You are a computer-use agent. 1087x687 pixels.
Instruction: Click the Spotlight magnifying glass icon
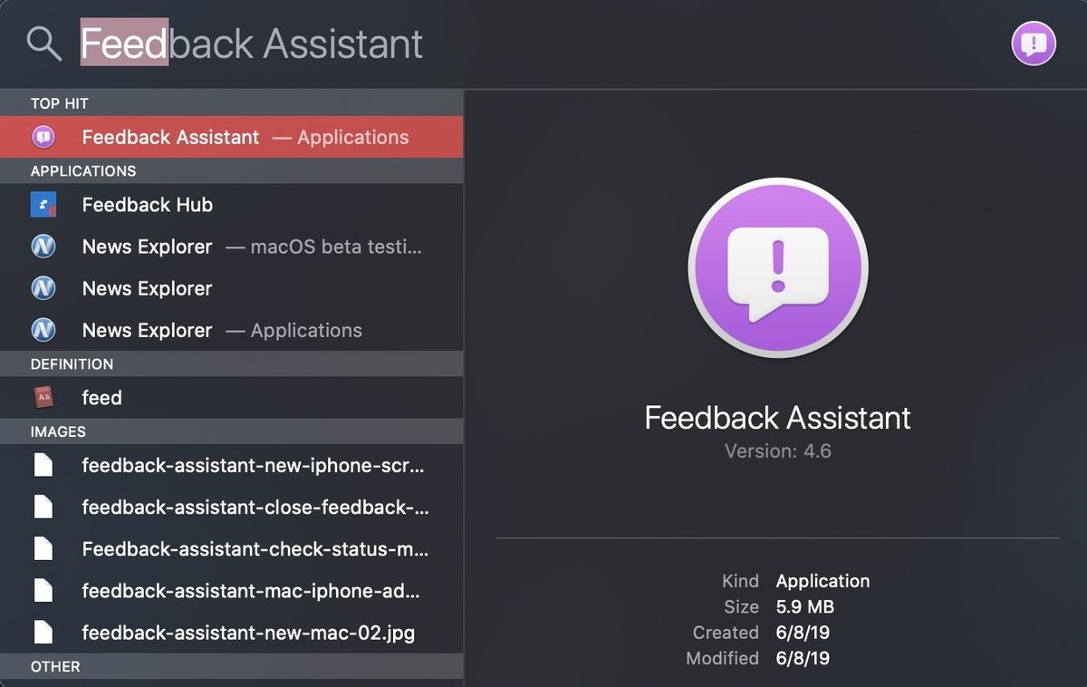pyautogui.click(x=43, y=43)
